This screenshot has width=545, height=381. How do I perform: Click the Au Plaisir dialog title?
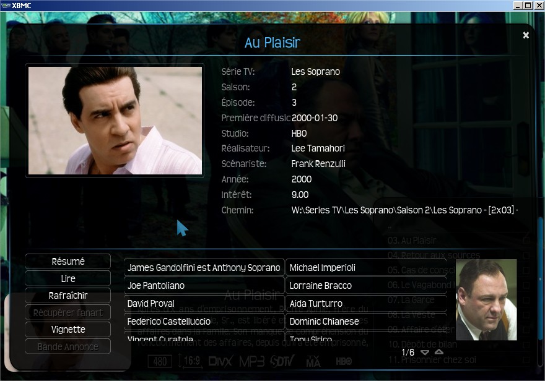(x=272, y=43)
